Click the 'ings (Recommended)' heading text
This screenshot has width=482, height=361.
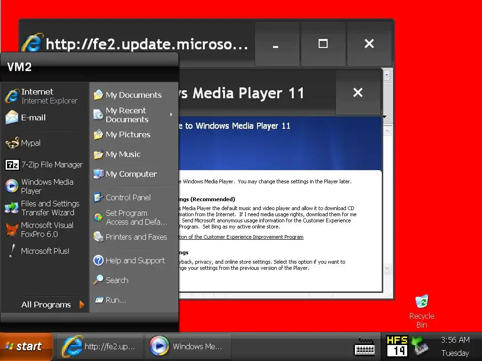coord(207,199)
